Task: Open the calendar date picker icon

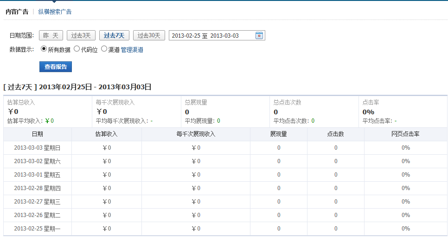Action: [259, 35]
